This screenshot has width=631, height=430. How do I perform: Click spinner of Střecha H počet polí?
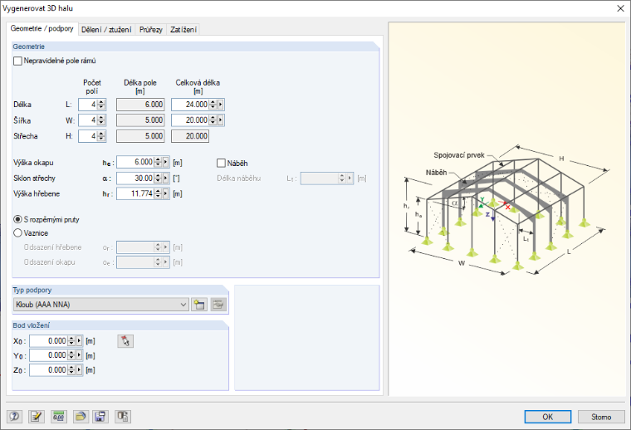[x=101, y=136]
